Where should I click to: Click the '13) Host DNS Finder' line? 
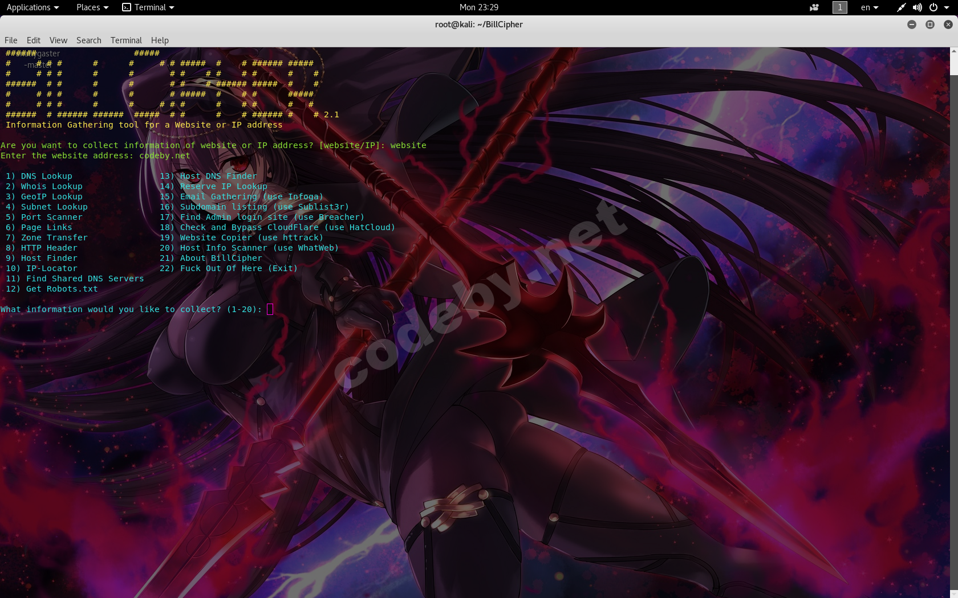[209, 176]
